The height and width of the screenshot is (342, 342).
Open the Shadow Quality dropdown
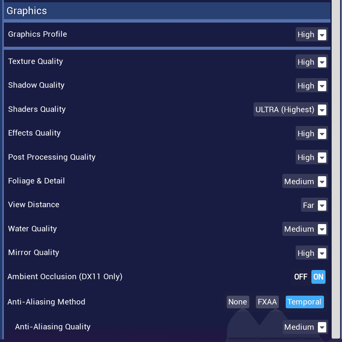(x=311, y=85)
